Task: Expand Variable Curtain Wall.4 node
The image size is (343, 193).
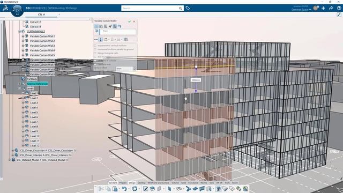Action: click(23, 50)
